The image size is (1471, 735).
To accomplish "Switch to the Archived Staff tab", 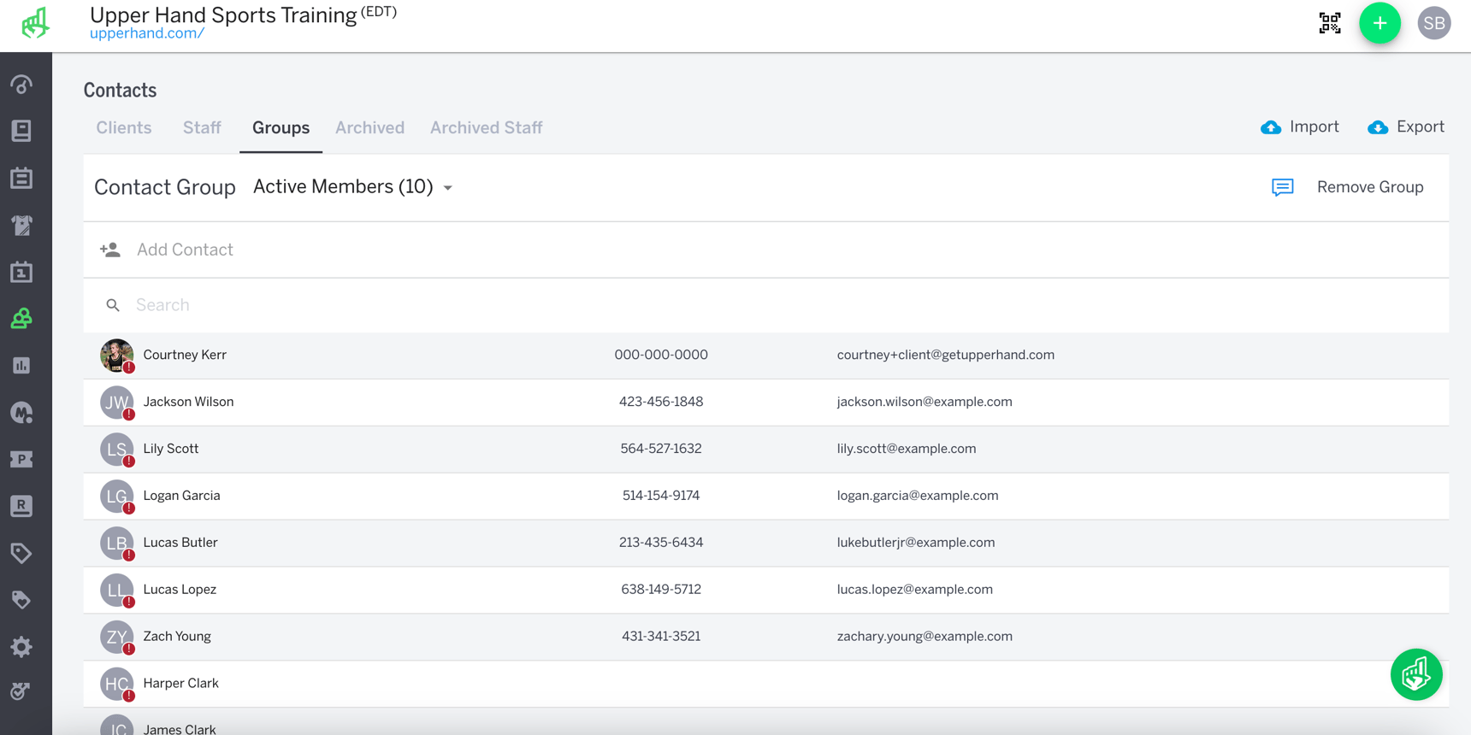I will click(486, 128).
